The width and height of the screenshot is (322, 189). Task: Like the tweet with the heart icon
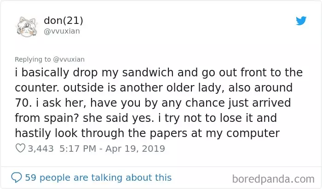[x=20, y=148]
